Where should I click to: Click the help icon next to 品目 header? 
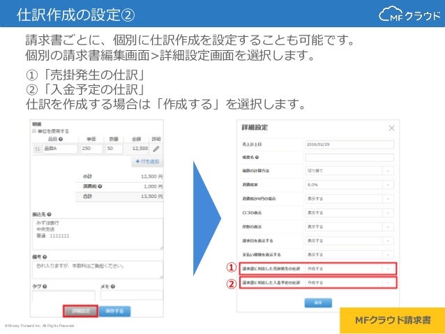pyautogui.click(x=61, y=139)
